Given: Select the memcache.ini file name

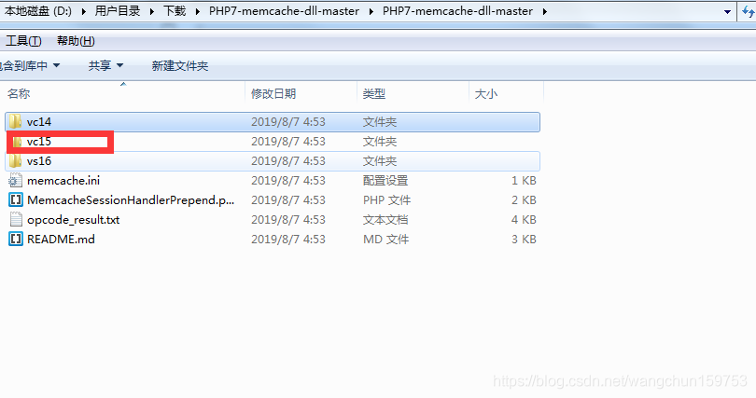Looking at the screenshot, I should pos(63,181).
